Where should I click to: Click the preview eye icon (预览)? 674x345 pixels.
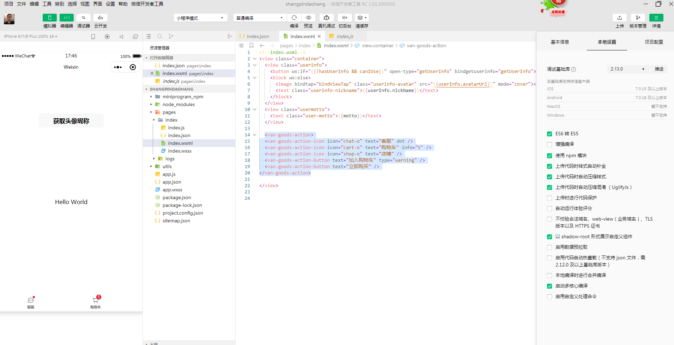point(308,18)
